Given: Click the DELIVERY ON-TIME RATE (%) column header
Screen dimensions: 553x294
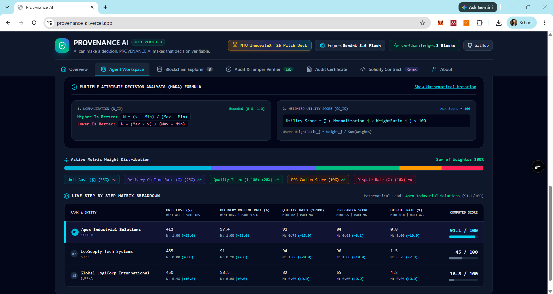Looking at the screenshot, I should click(x=245, y=210).
